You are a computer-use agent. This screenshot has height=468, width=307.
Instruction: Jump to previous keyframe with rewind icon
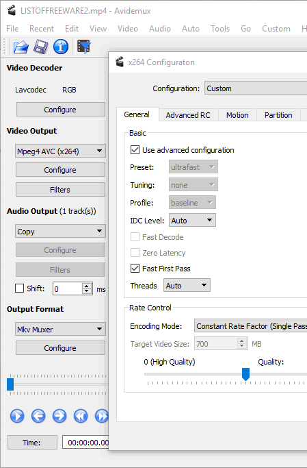click(81, 416)
